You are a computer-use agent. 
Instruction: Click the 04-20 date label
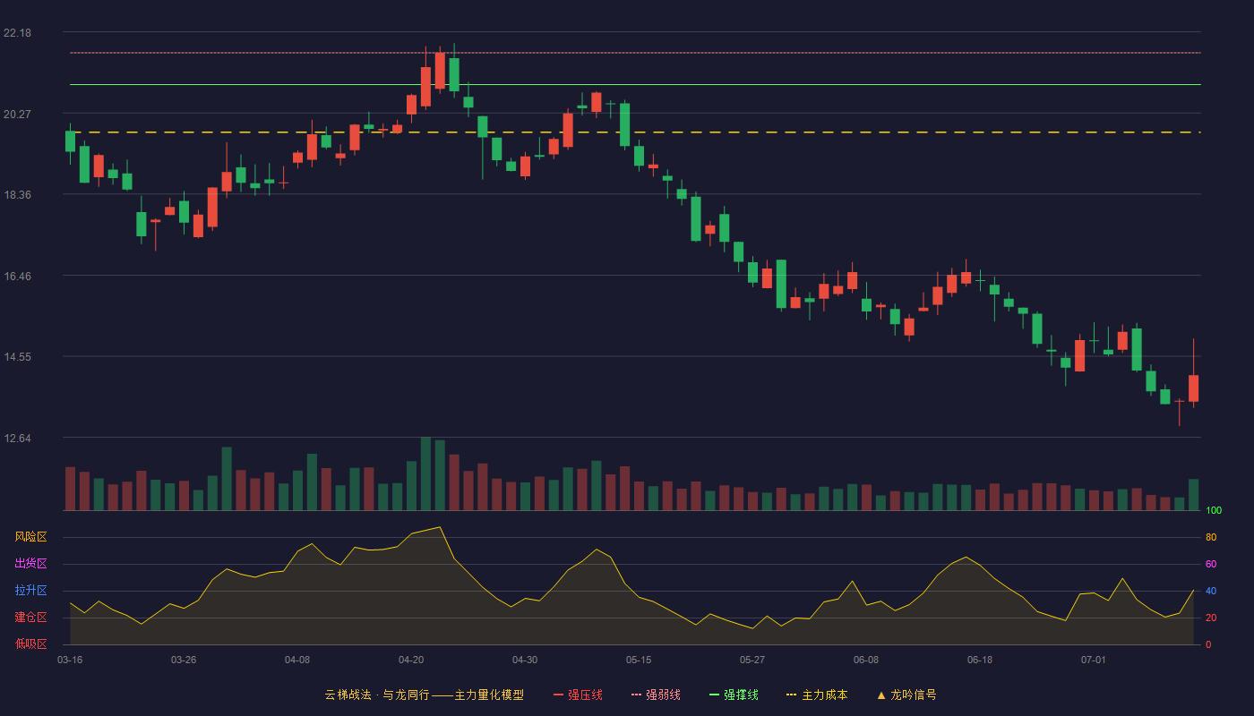coord(411,660)
